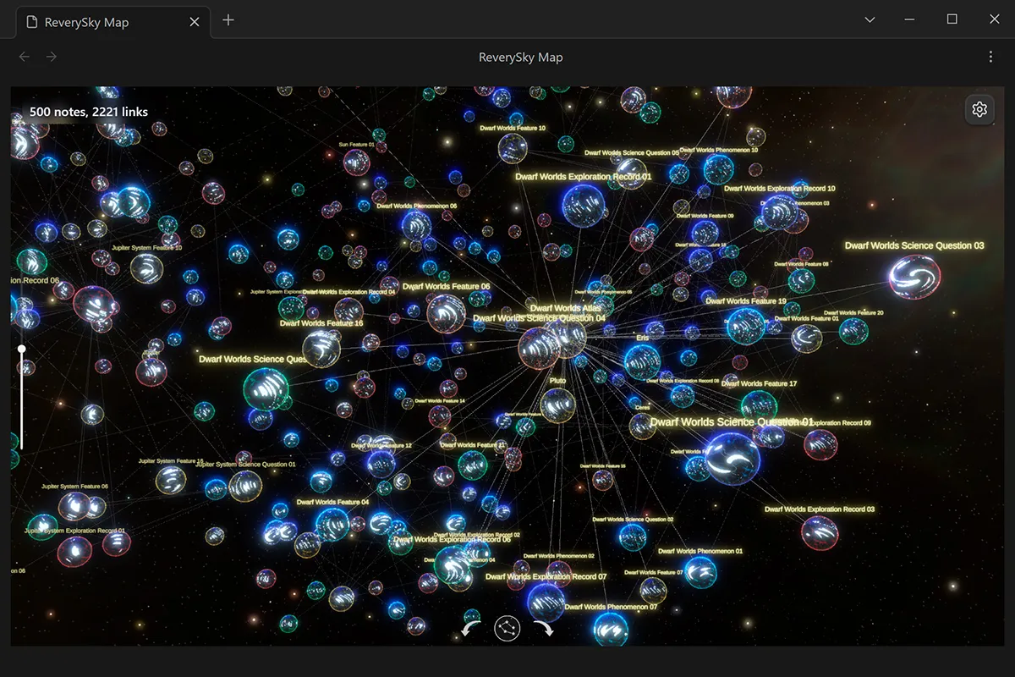Select Dwarf Worlds Exploration Record 03 label
This screenshot has height=677, width=1015.
coord(820,509)
